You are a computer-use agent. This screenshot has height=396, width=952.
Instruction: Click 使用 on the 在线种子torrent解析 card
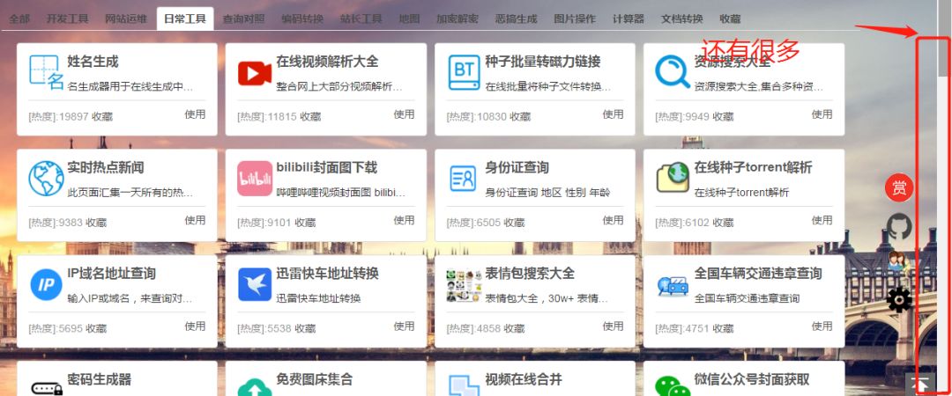coord(822,220)
